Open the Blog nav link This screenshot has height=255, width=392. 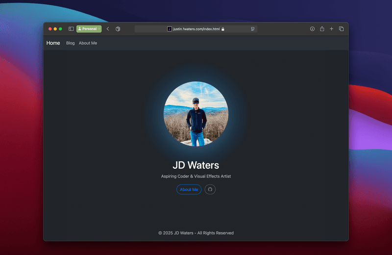pyautogui.click(x=70, y=43)
